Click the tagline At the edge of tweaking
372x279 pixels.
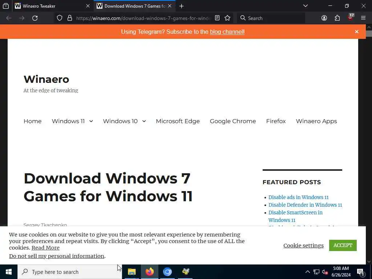51,90
